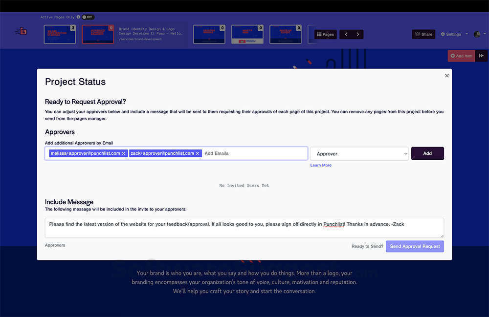489x317 pixels.
Task: Click the collapse panel arrow icon
Action: click(482, 56)
